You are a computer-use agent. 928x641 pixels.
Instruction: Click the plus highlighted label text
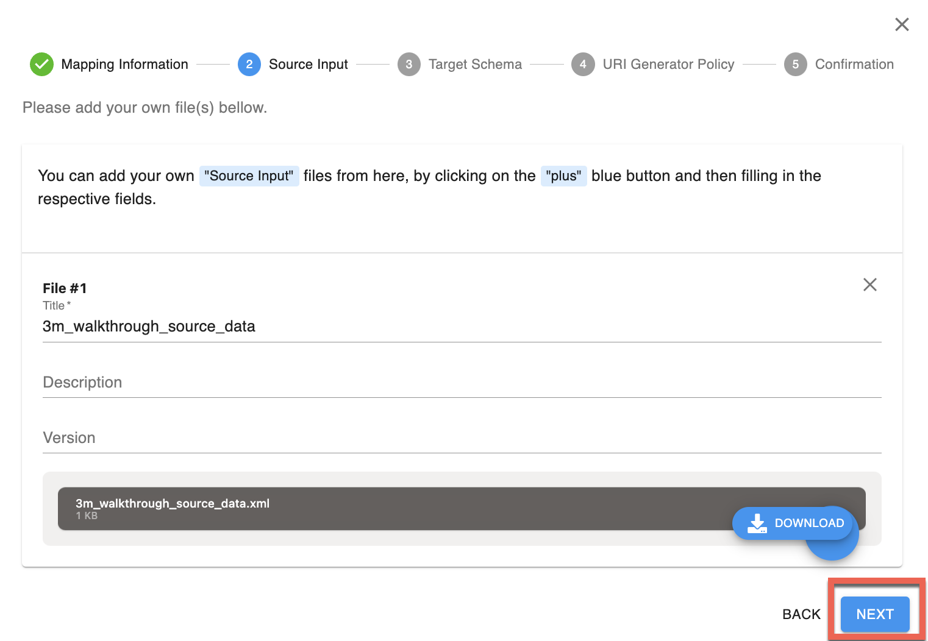[563, 175]
